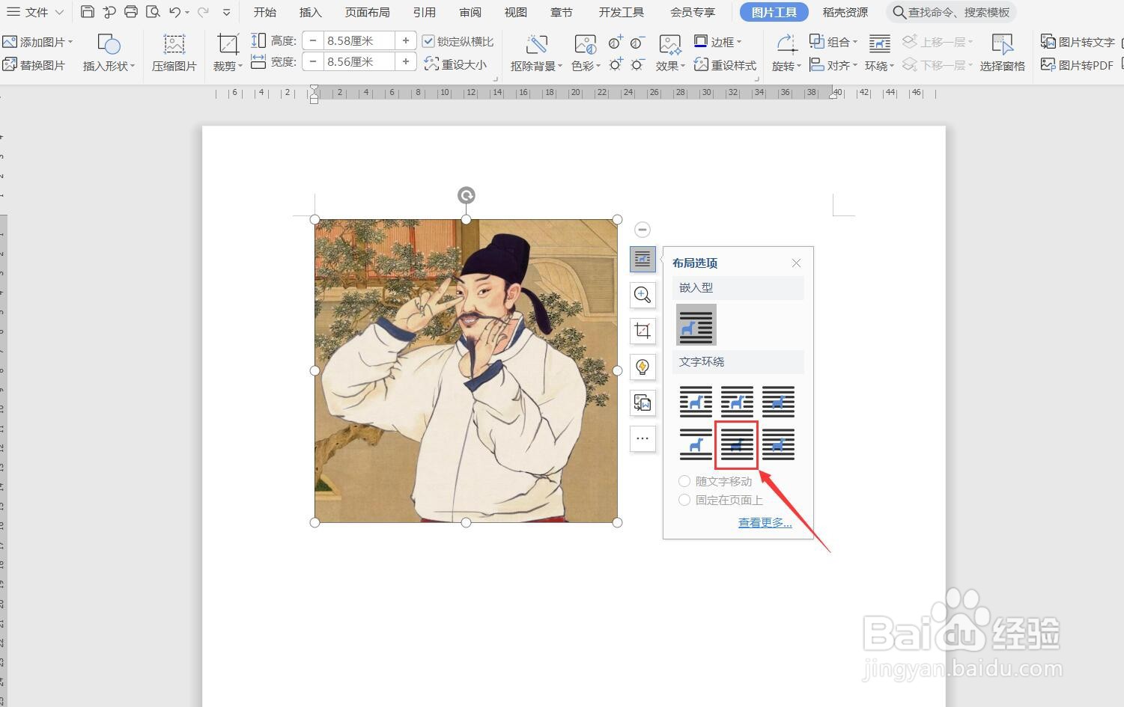
Task: Select 随文字移动 radio button
Action: pyautogui.click(x=684, y=481)
